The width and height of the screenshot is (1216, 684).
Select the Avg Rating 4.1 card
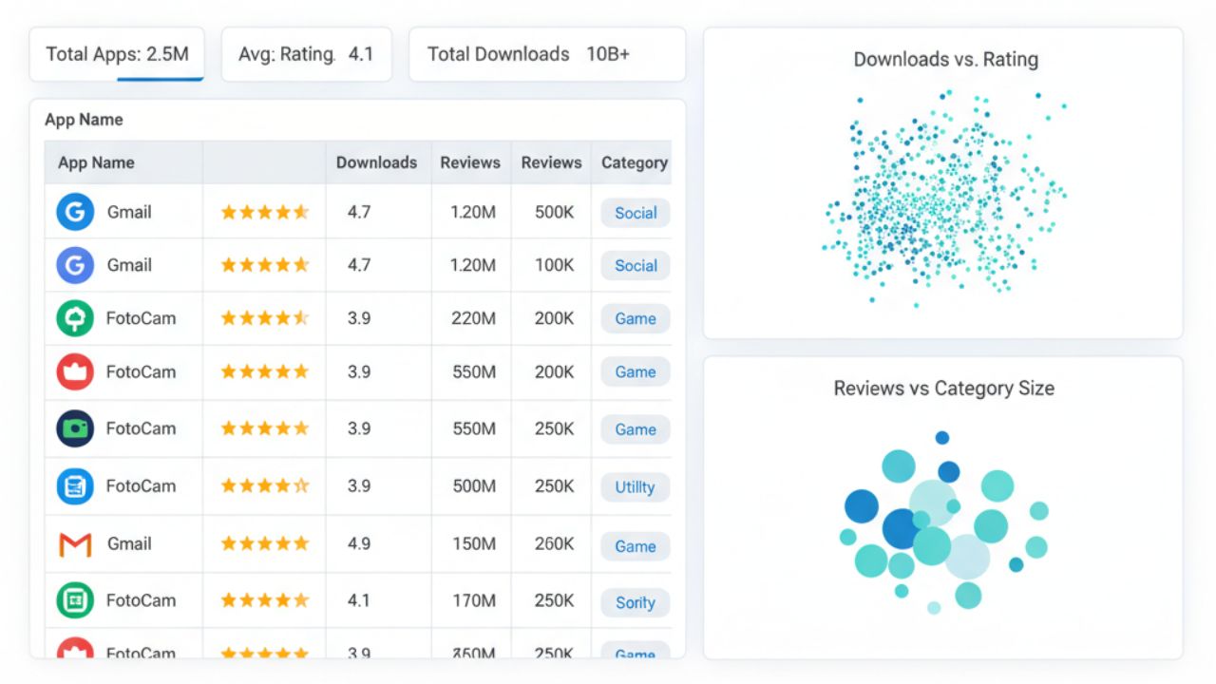pos(306,54)
